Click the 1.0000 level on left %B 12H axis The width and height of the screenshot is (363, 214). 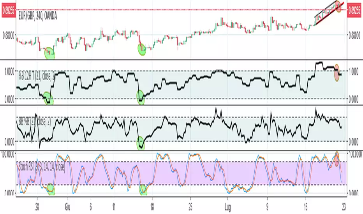click(x=9, y=72)
